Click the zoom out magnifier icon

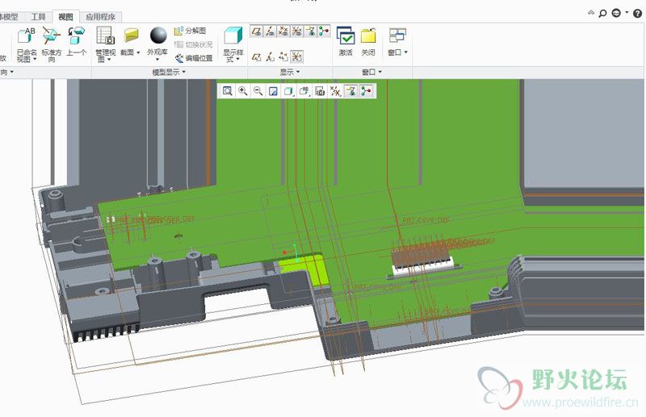tap(258, 91)
